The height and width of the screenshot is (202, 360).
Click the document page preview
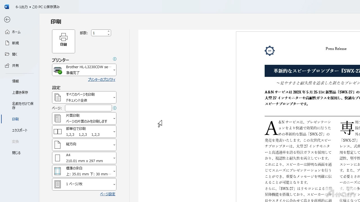point(298,117)
